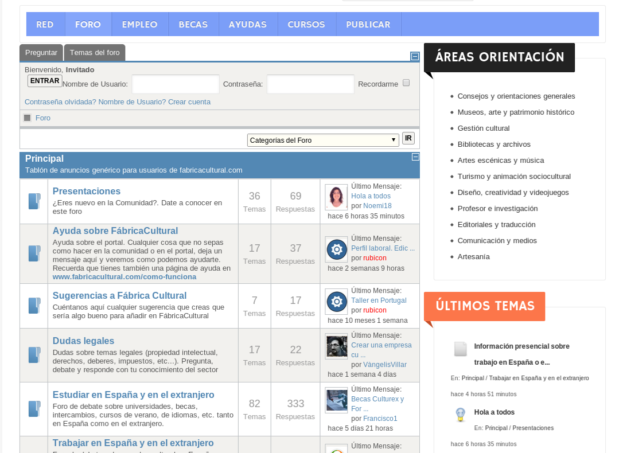Screen dimensions: 623x453
Task: Open the BECAS menu item
Action: [x=193, y=25]
